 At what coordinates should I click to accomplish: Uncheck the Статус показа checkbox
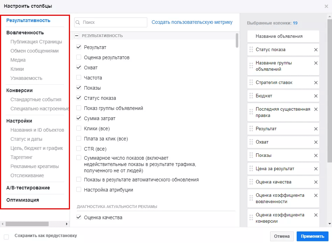coord(79,98)
